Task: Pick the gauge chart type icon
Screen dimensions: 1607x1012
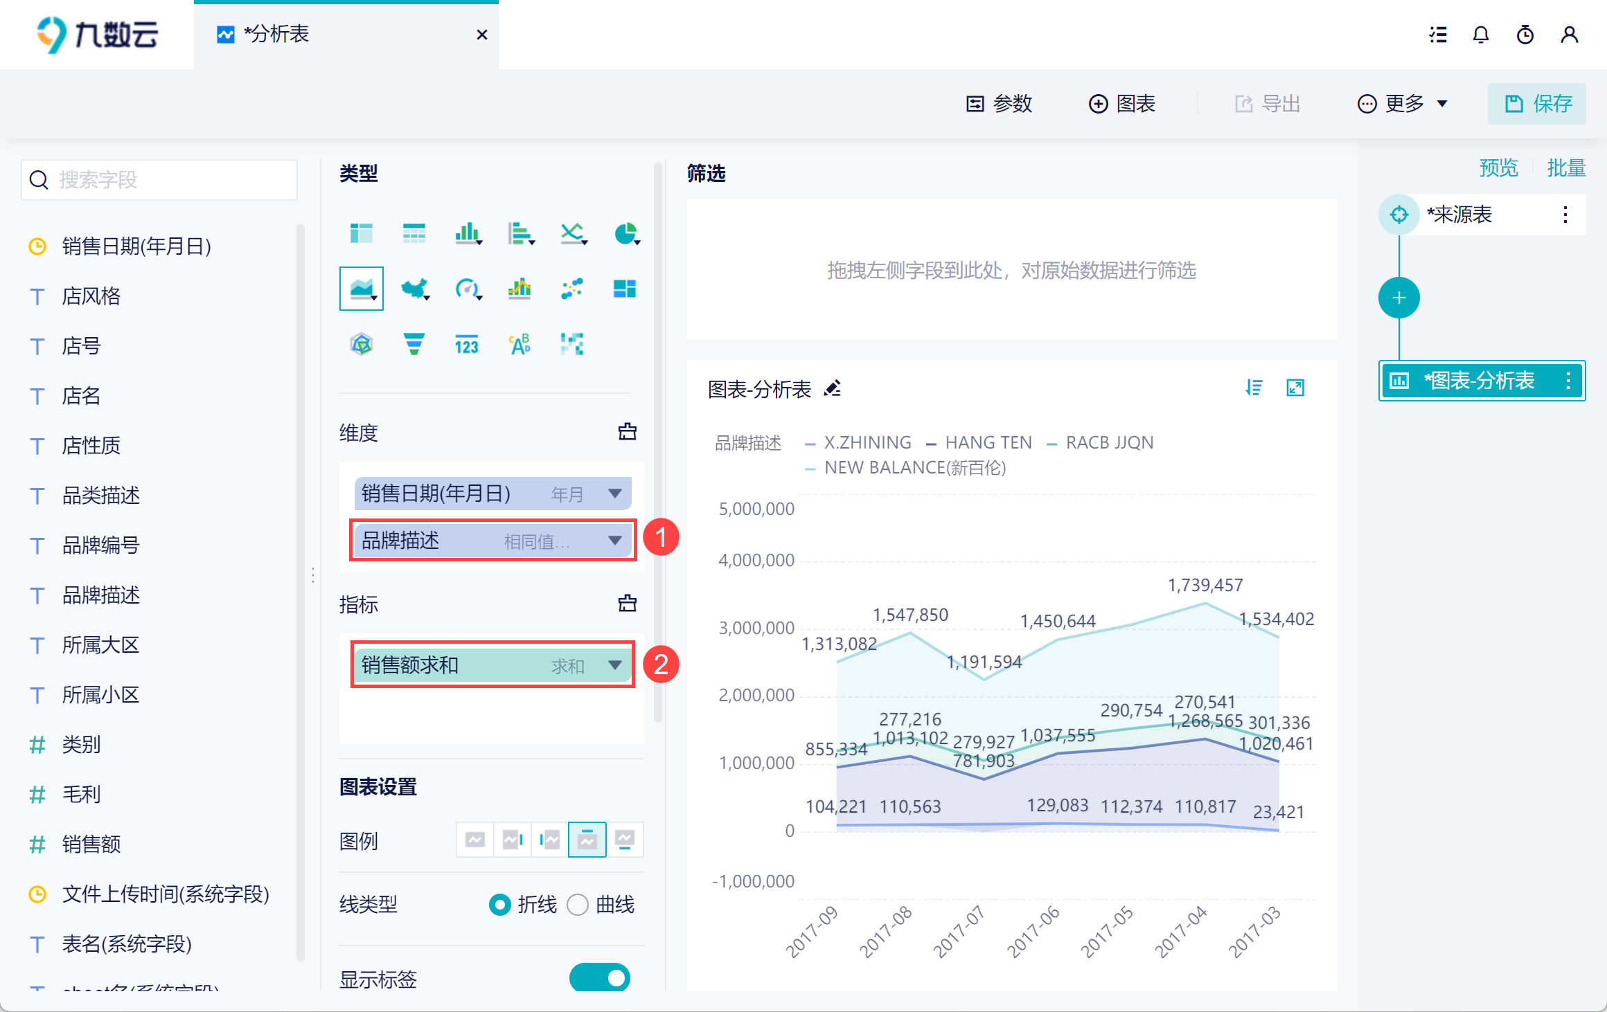Action: pos(467,289)
